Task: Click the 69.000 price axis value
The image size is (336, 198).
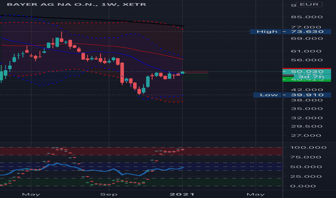Action: point(307,39)
